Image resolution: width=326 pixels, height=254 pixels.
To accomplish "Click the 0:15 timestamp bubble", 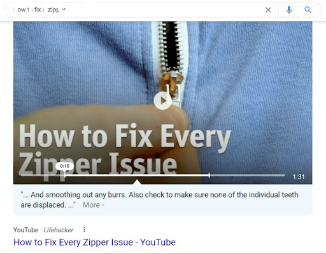I will pyautogui.click(x=65, y=166).
